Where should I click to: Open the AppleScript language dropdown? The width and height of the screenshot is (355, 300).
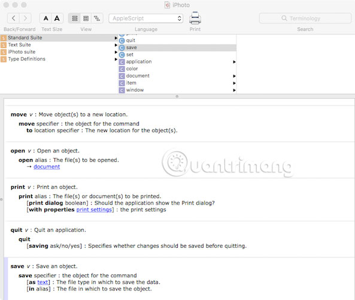[146, 19]
